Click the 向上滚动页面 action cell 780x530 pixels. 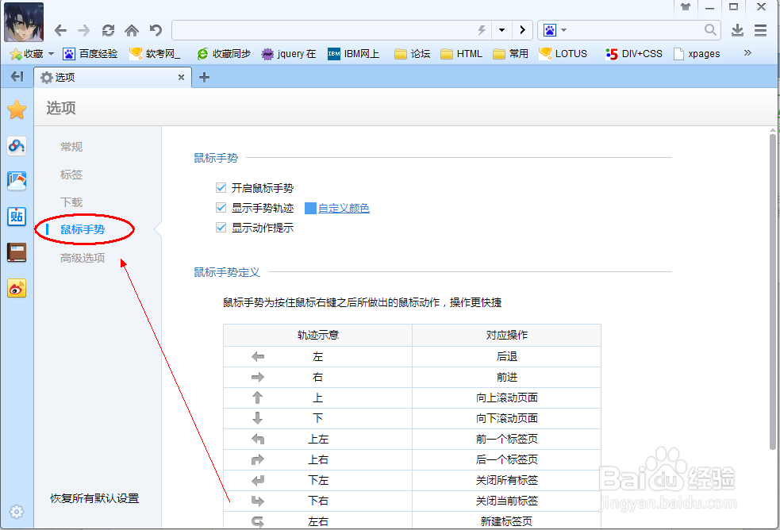[x=506, y=397]
